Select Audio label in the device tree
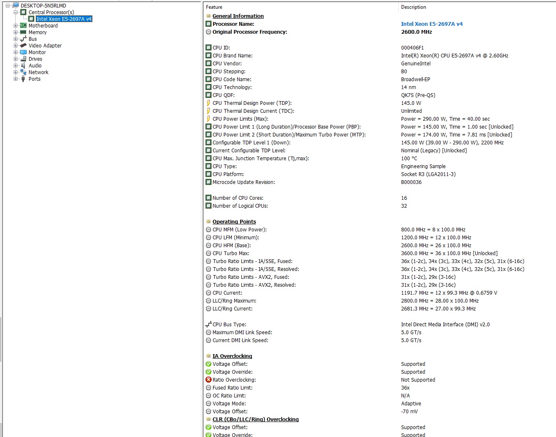556x437 pixels. click(x=35, y=66)
